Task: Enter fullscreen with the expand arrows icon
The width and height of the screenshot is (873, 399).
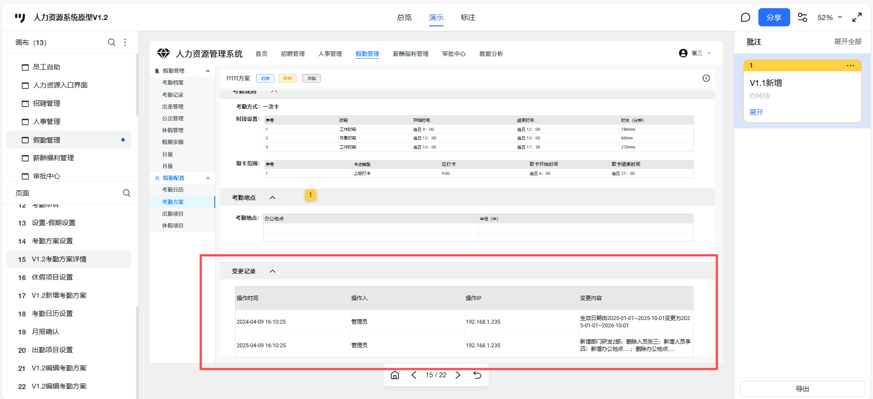Action: click(x=857, y=17)
